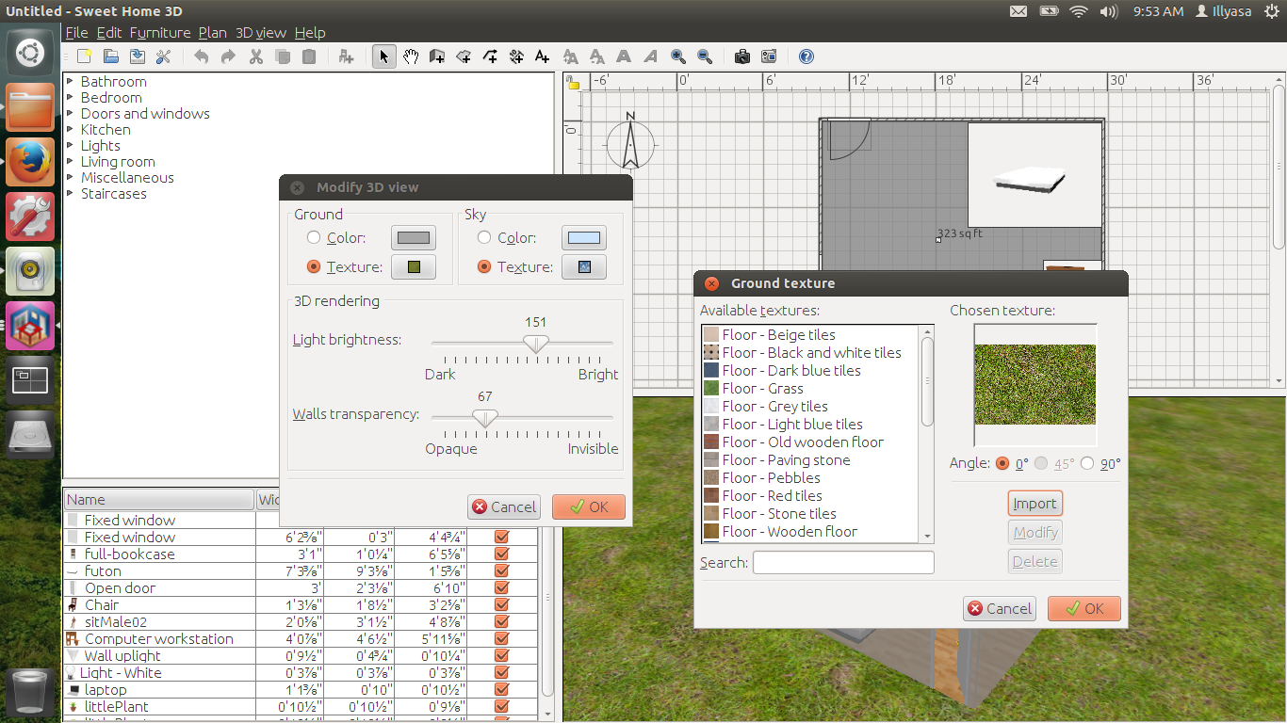Toggle the visible checkbox for Chair
Viewport: 1287px width, 723px height.
[x=501, y=604]
